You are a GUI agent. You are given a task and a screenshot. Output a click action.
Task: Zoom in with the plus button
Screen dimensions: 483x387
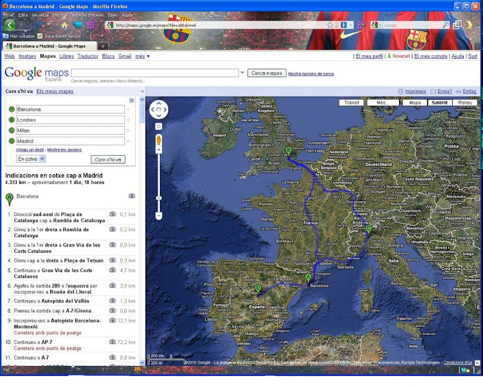pos(159,150)
